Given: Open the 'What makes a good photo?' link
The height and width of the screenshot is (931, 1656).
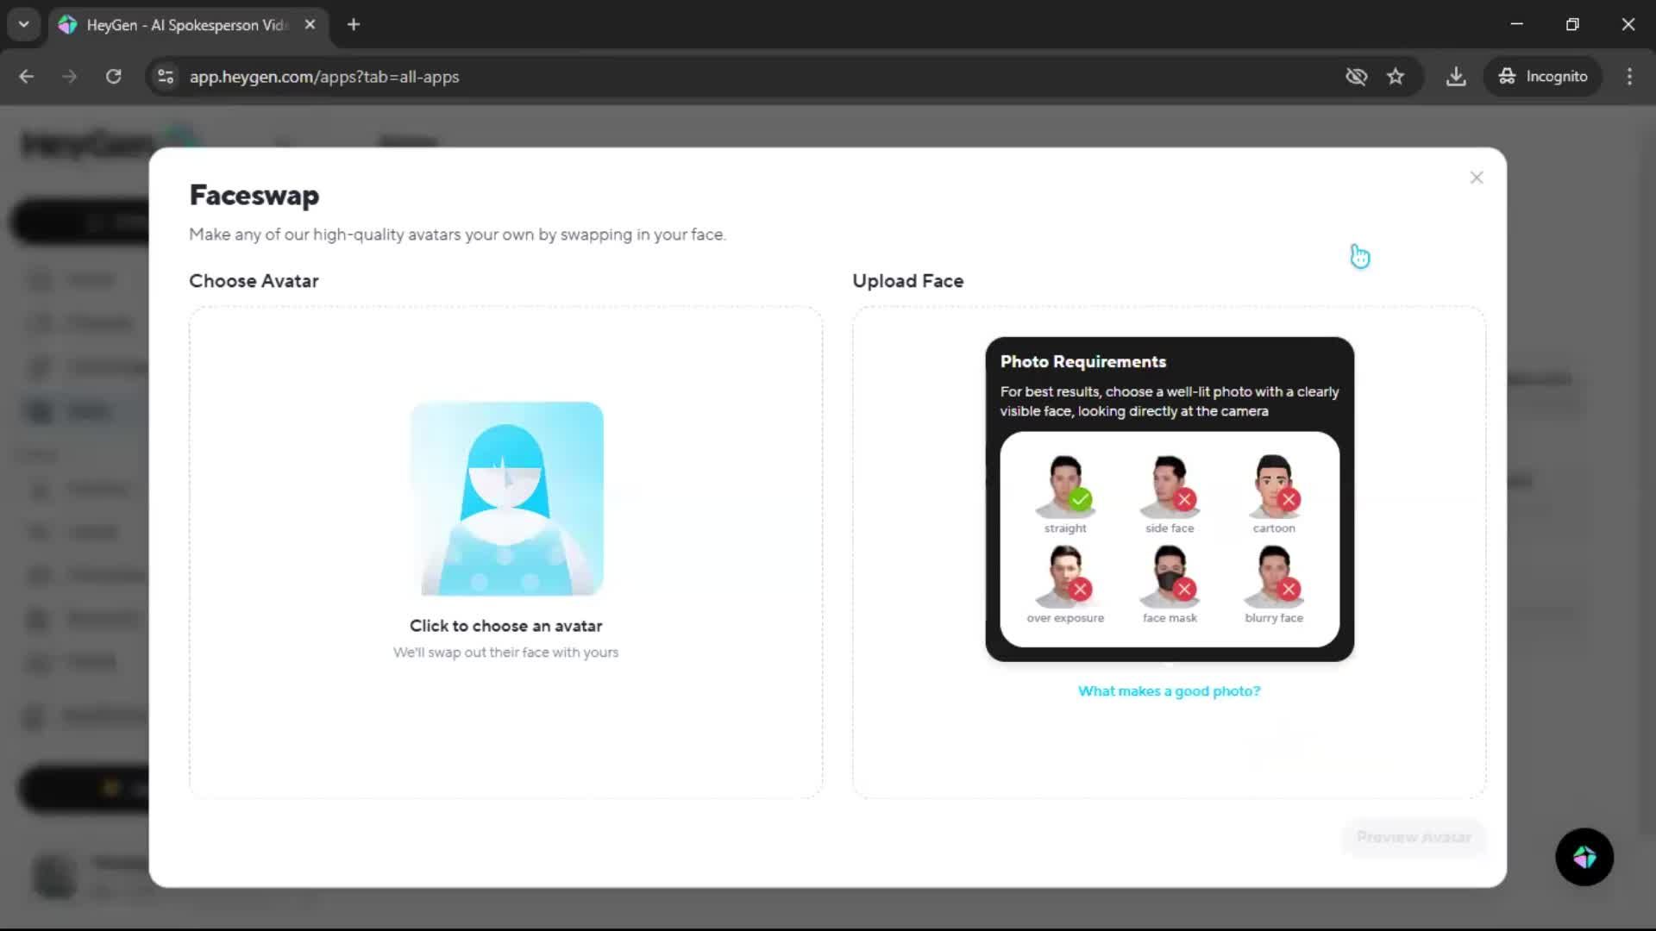Looking at the screenshot, I should (x=1169, y=691).
